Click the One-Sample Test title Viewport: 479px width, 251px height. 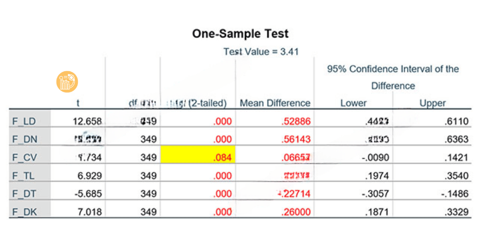point(240,33)
